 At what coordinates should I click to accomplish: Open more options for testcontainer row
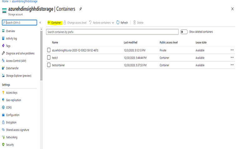coord(232,65)
